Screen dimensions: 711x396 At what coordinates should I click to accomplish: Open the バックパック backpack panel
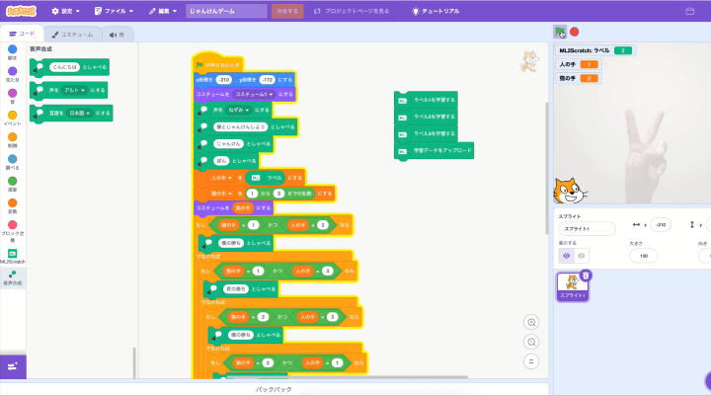coord(274,389)
